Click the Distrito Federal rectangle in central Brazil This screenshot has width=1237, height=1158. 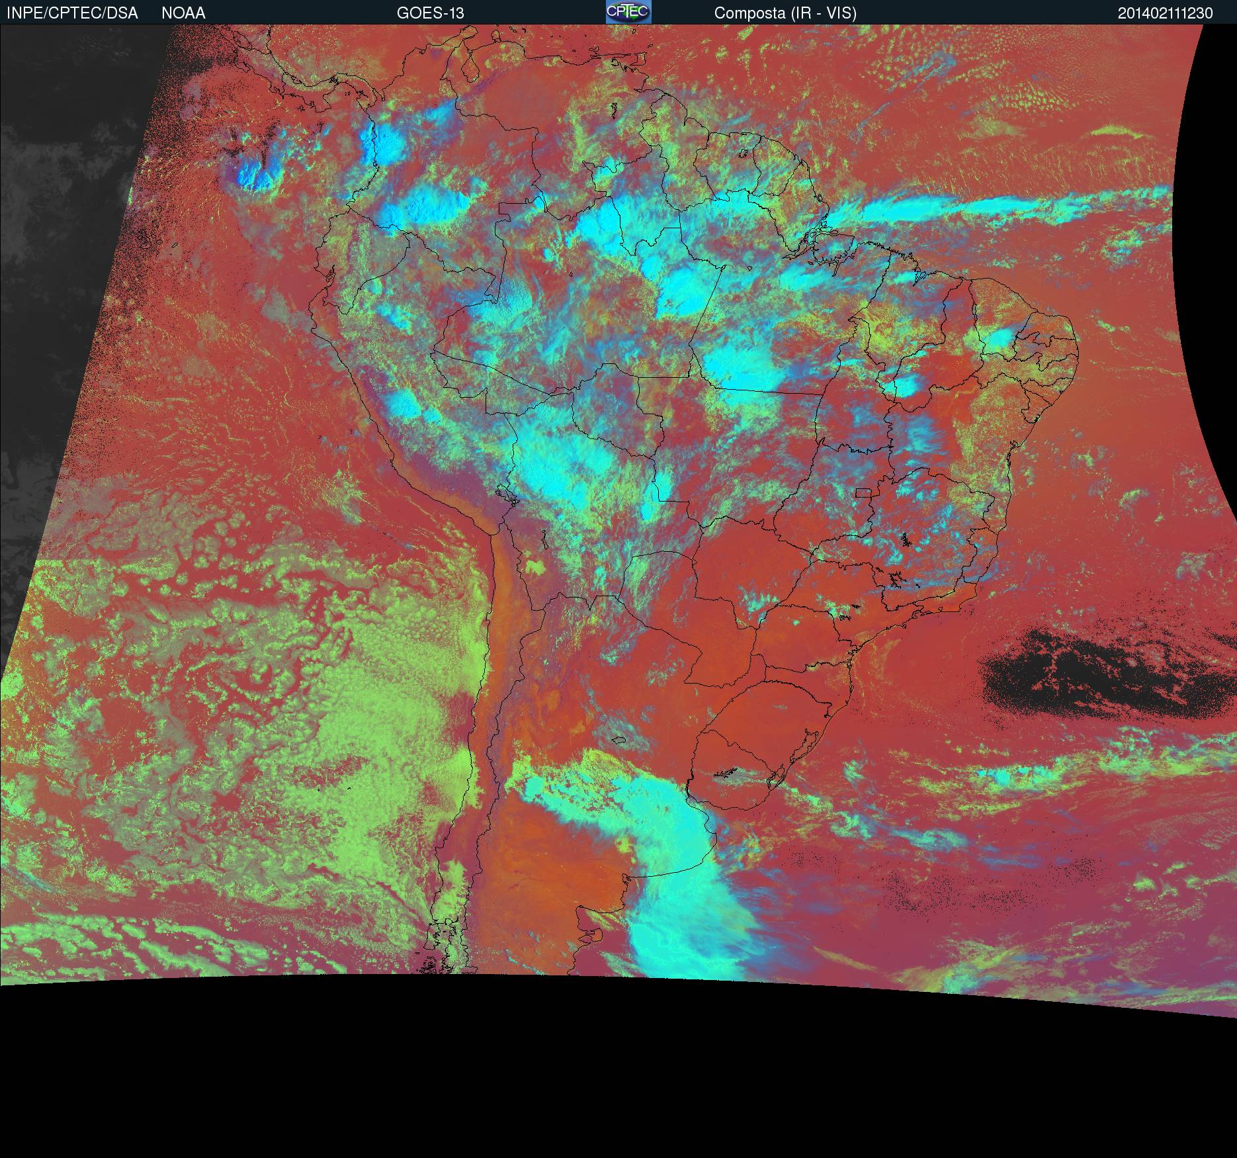coord(863,492)
